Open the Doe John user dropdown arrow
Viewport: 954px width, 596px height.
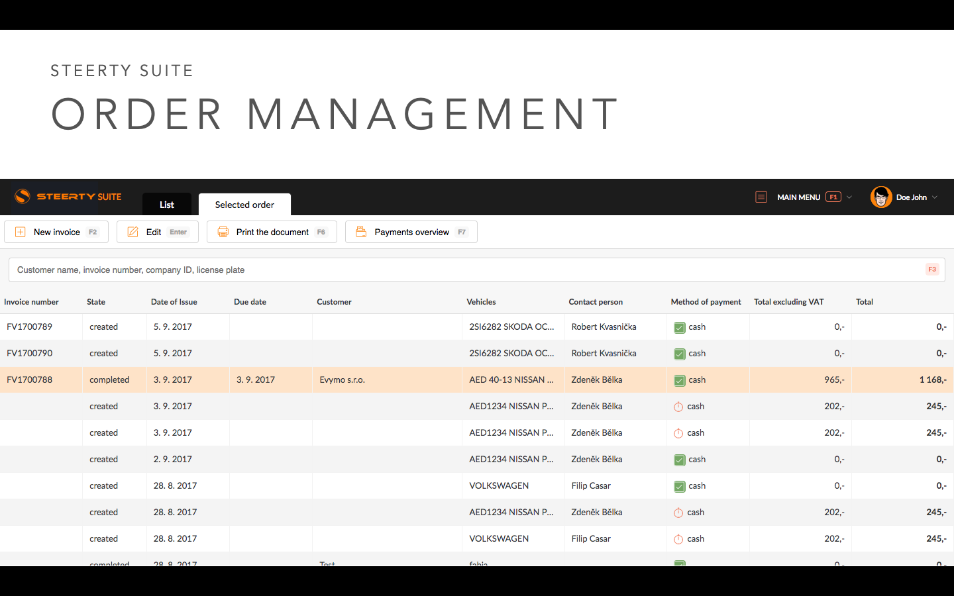[x=935, y=197]
